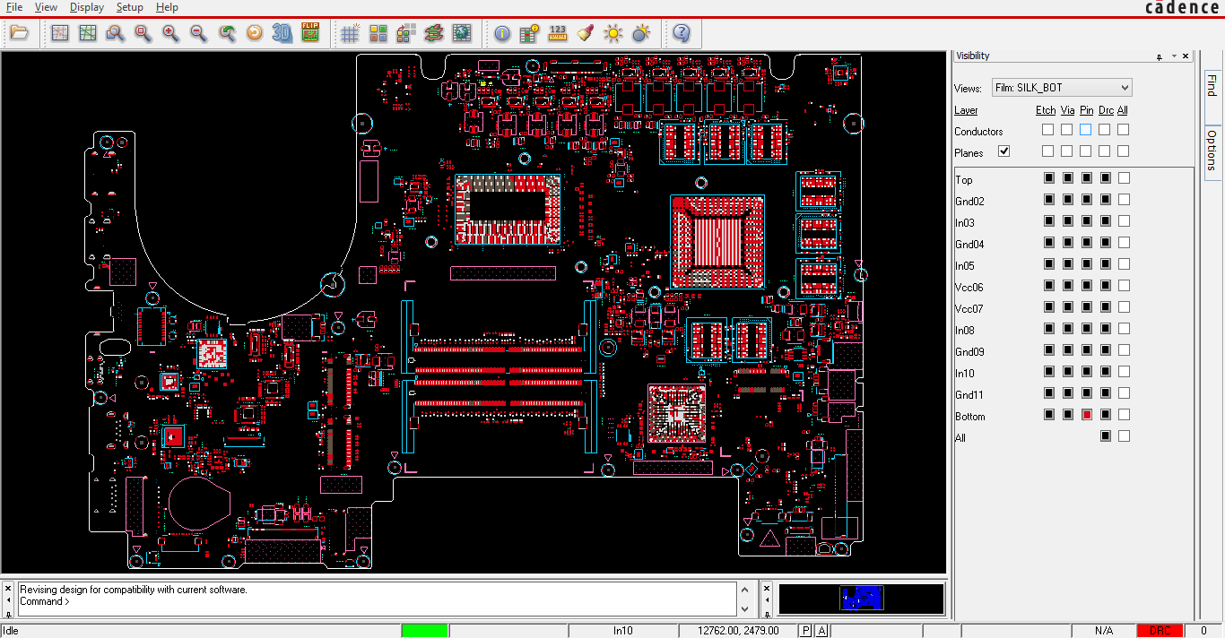The width and height of the screenshot is (1225, 638).
Task: Check the All checkbox for Top layer
Action: tap(1125, 178)
